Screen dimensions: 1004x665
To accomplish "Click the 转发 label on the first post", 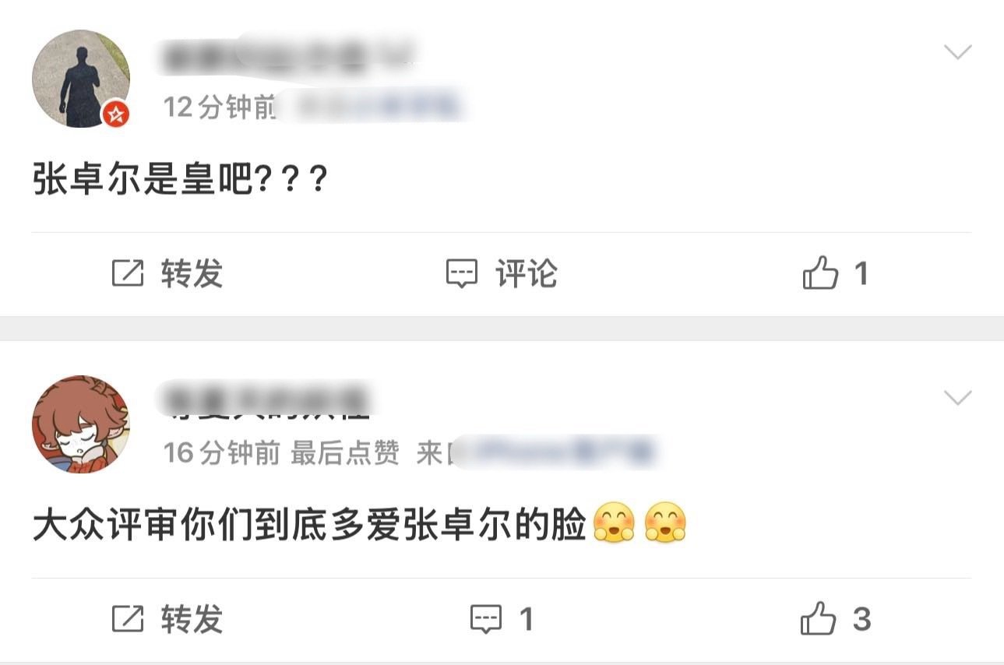I will point(192,274).
